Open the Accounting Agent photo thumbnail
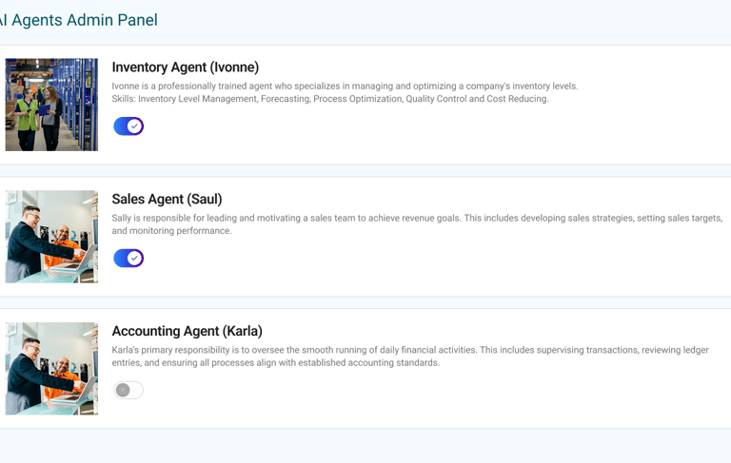This screenshot has width=731, height=463. (x=51, y=369)
